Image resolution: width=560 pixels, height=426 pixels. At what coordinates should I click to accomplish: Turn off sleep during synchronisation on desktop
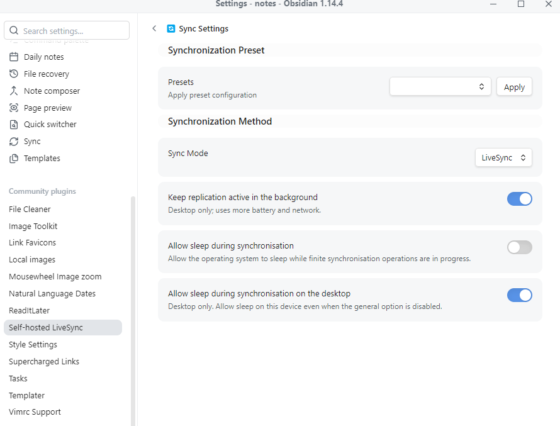(519, 295)
